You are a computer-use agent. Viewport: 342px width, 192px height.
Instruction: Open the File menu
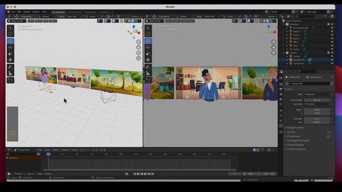pos(13,12)
